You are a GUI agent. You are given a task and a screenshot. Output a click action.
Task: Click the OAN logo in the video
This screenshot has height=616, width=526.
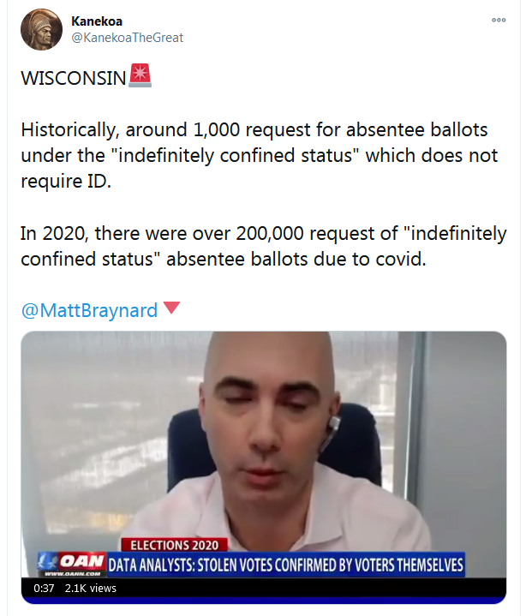point(72,561)
